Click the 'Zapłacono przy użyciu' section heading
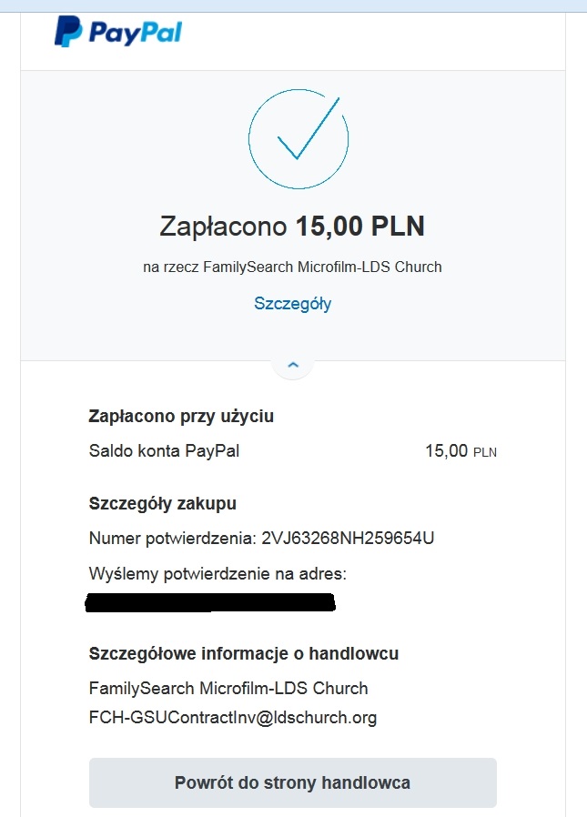 181,417
